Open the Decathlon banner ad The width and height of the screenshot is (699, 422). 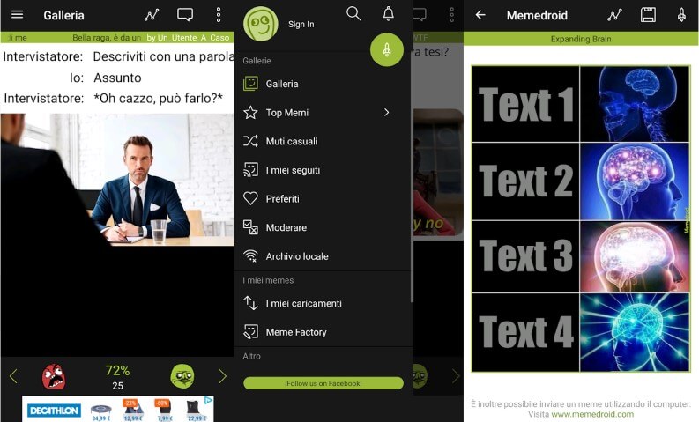coord(118,409)
